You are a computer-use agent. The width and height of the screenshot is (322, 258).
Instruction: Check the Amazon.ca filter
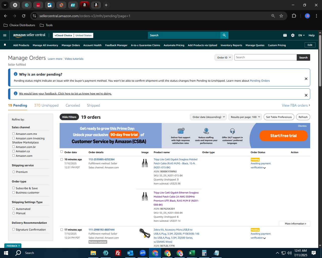[x=14, y=151]
